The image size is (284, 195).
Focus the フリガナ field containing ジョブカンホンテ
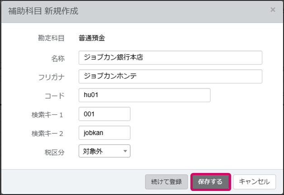click(x=170, y=76)
